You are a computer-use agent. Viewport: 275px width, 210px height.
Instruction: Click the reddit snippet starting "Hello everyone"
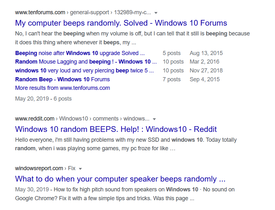click(x=126, y=140)
